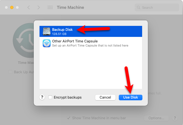Go forward with the right chevron
Viewport: 183px width, 125px height.
pyautogui.click(x=39, y=7)
